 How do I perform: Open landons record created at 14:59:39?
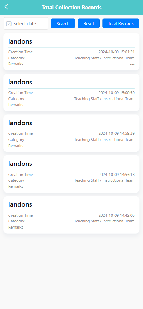pos(71,133)
